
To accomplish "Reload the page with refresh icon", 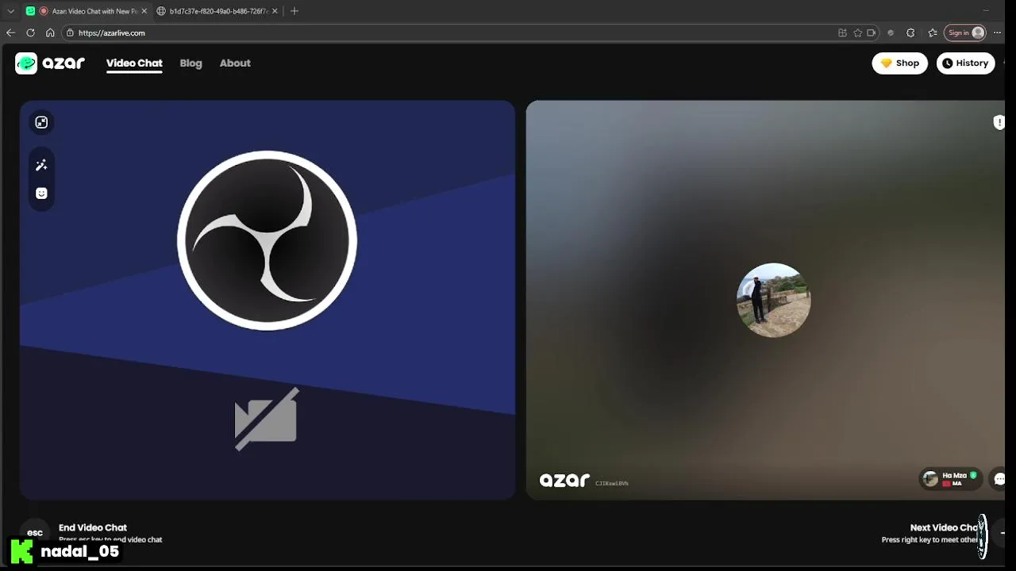I will pyautogui.click(x=30, y=33).
